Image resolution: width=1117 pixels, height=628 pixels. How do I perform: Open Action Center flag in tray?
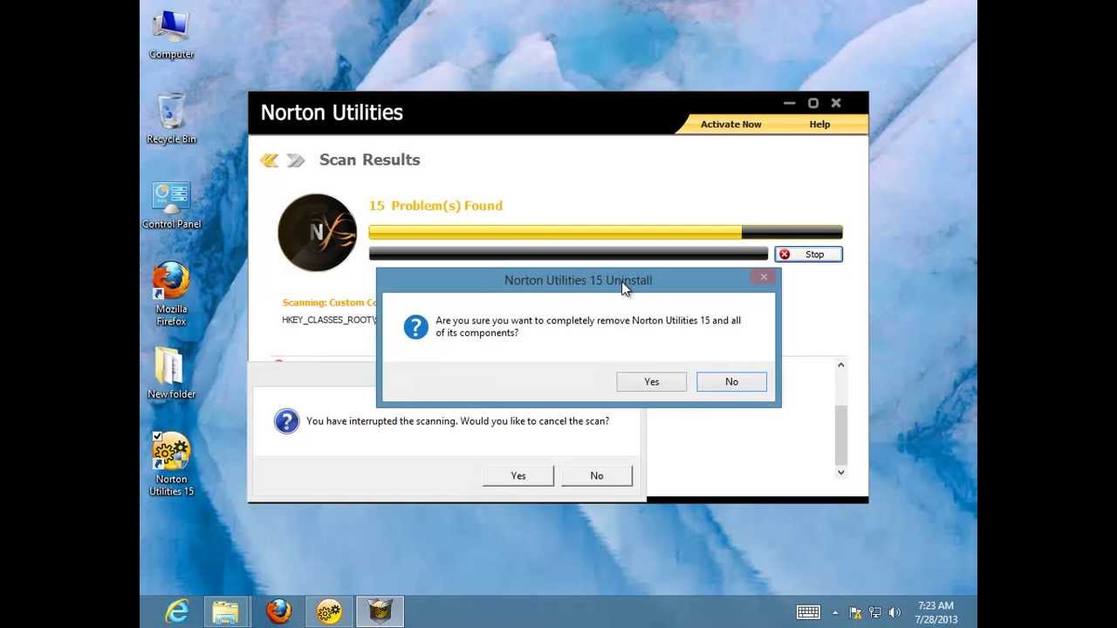[856, 612]
